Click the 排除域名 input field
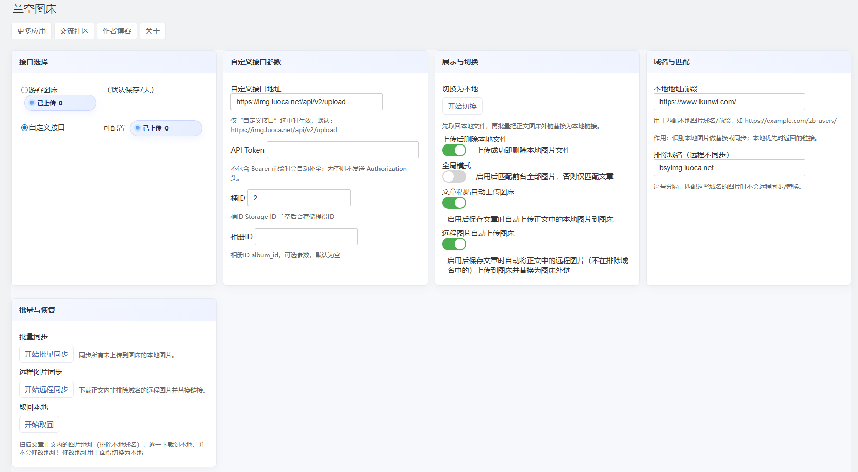Image resolution: width=858 pixels, height=472 pixels. pyautogui.click(x=729, y=168)
